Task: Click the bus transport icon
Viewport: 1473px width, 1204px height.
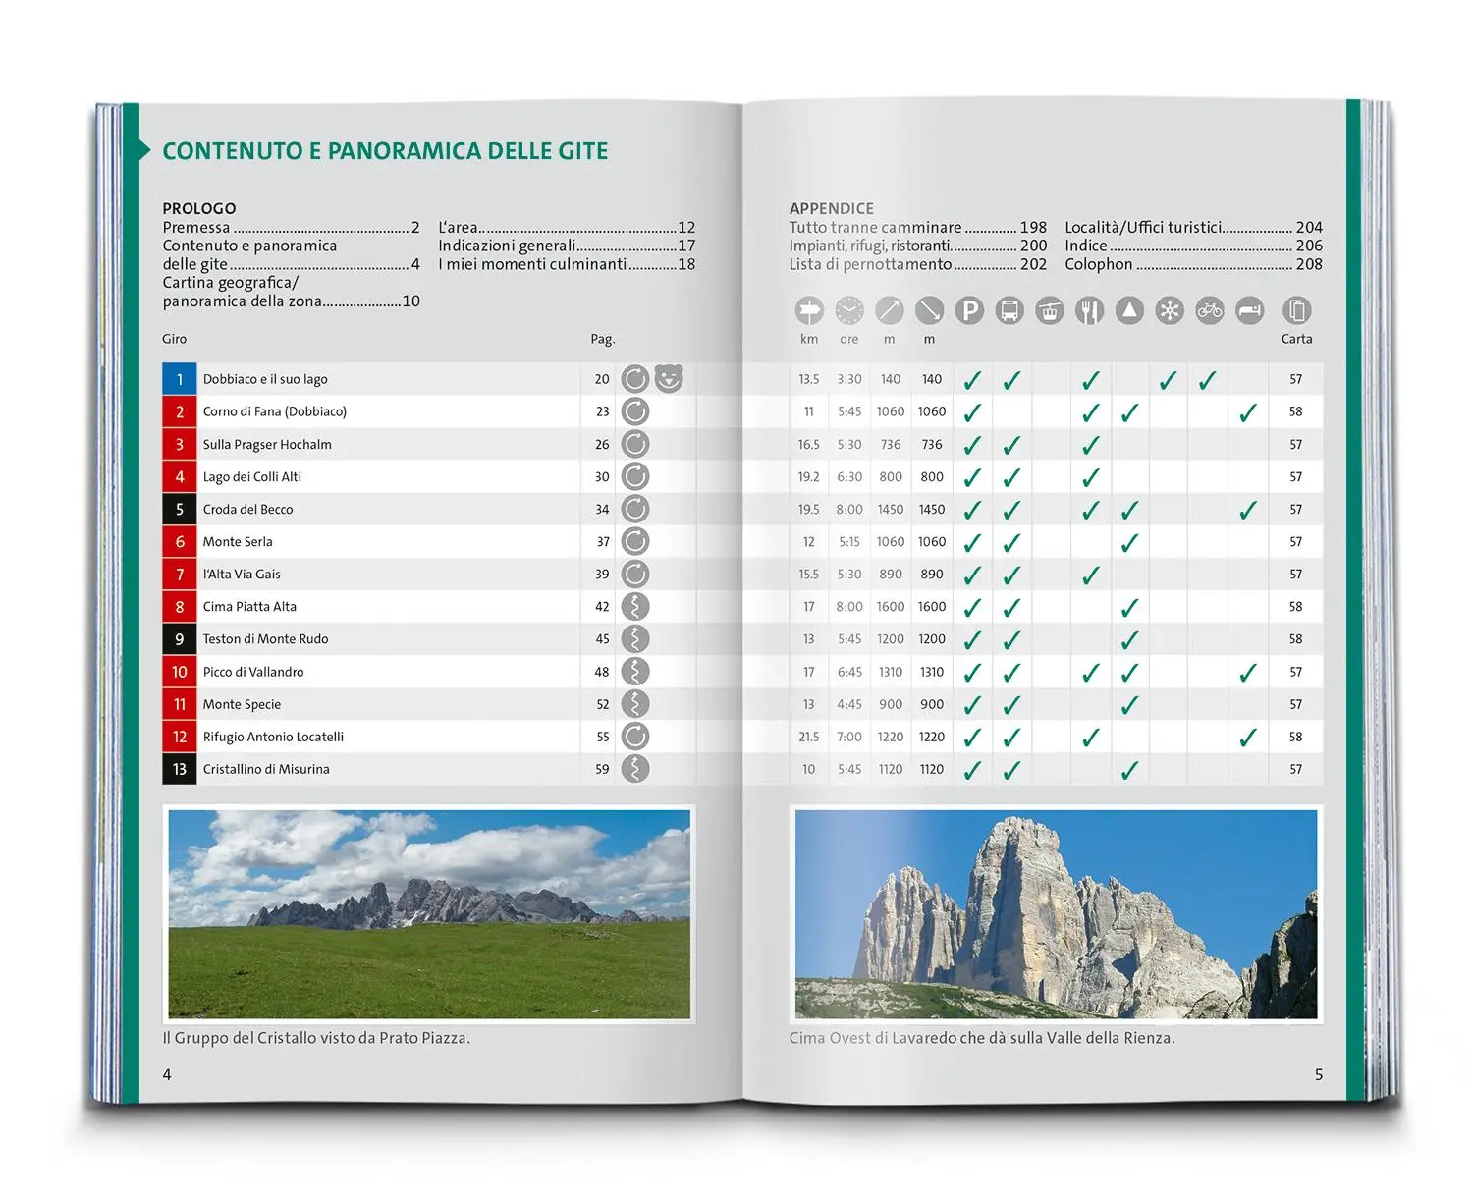Action: (1009, 311)
